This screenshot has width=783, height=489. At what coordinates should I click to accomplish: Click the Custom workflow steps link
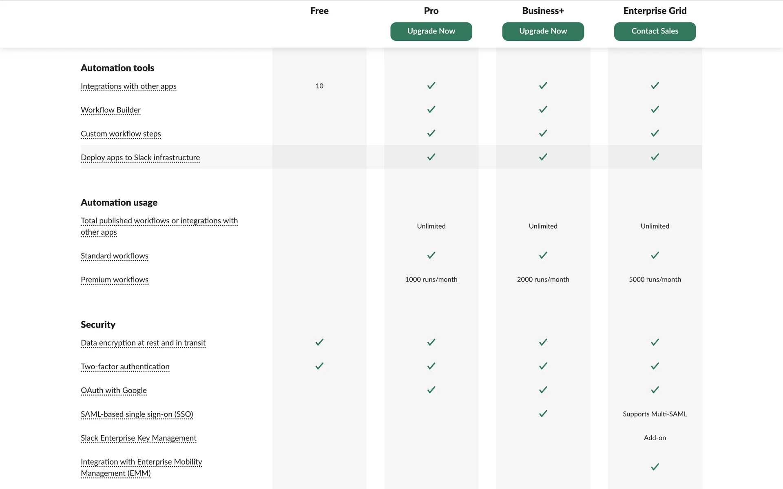tap(121, 134)
